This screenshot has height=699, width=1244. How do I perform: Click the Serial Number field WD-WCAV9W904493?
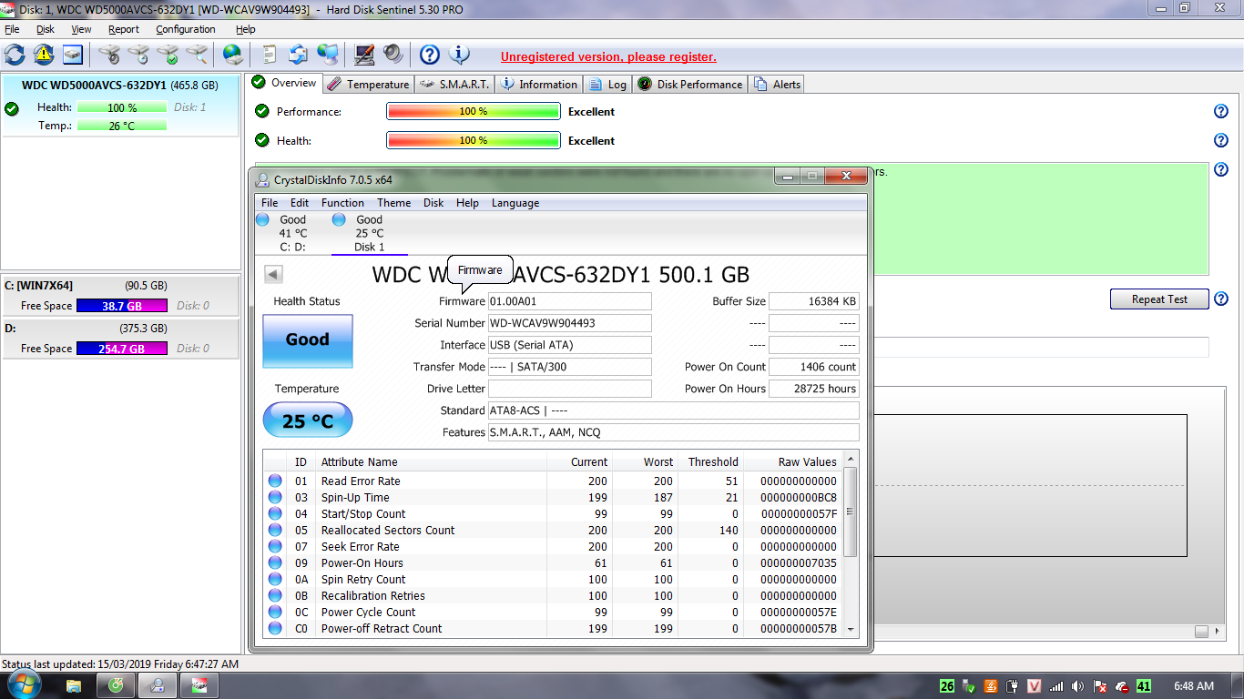click(569, 323)
